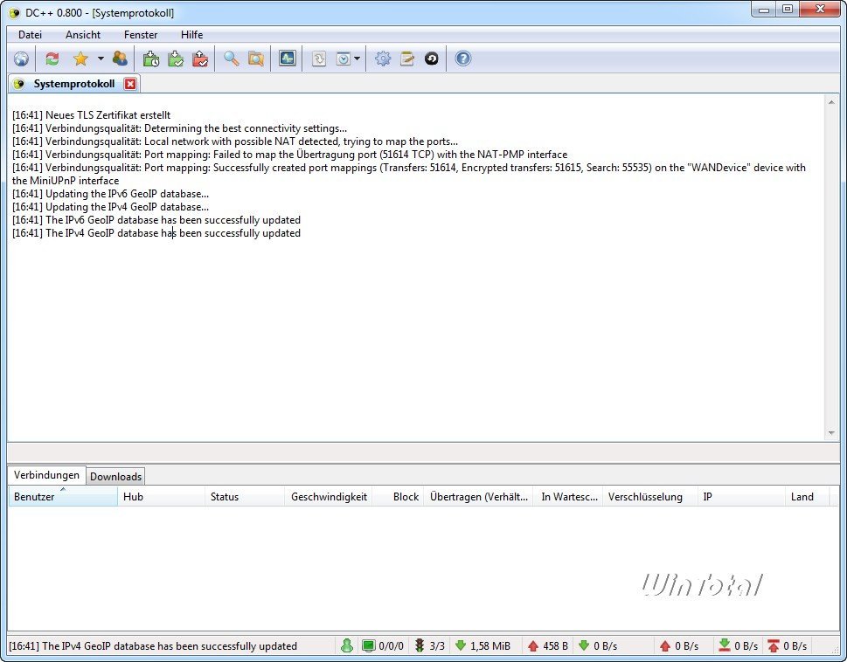Click the scroll down arrow of log
847x662 pixels.
click(830, 433)
